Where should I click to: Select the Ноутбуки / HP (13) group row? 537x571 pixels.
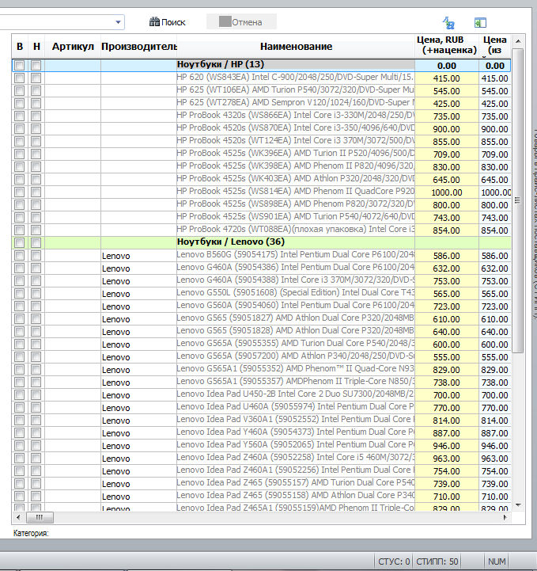(x=261, y=66)
